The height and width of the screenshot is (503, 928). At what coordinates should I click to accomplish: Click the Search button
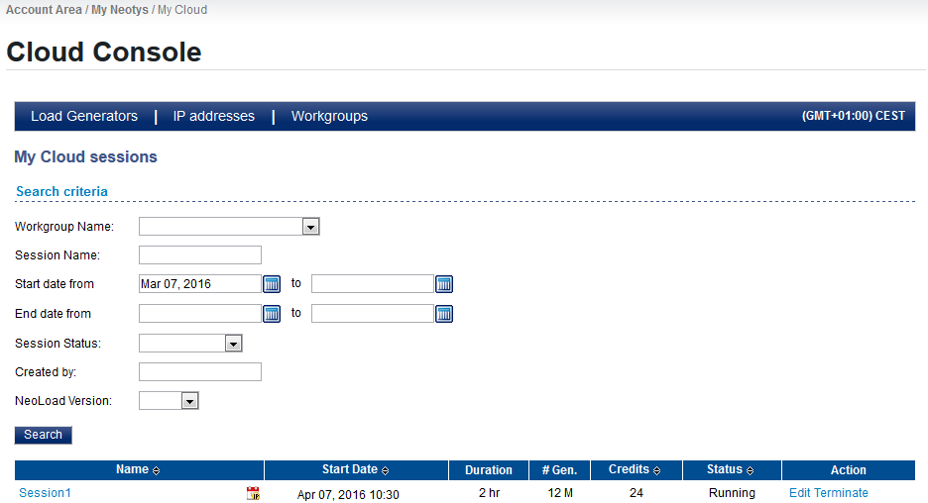(44, 435)
